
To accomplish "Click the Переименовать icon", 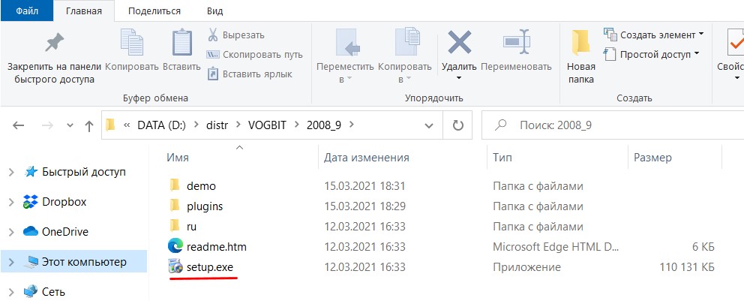I will pos(516,42).
